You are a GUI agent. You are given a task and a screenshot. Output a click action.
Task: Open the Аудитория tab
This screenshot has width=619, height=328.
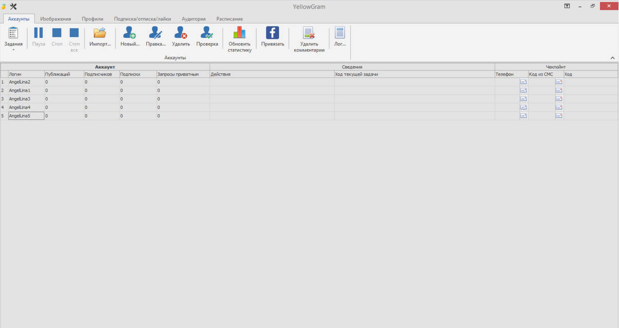193,19
